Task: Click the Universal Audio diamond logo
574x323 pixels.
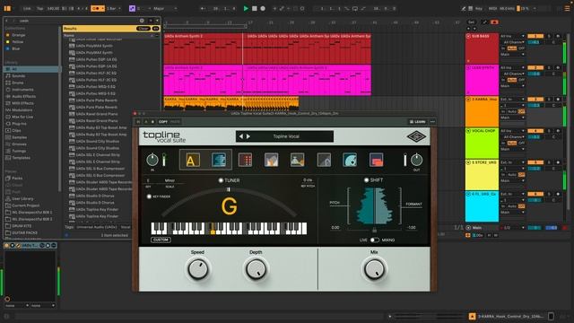Action: (x=416, y=136)
